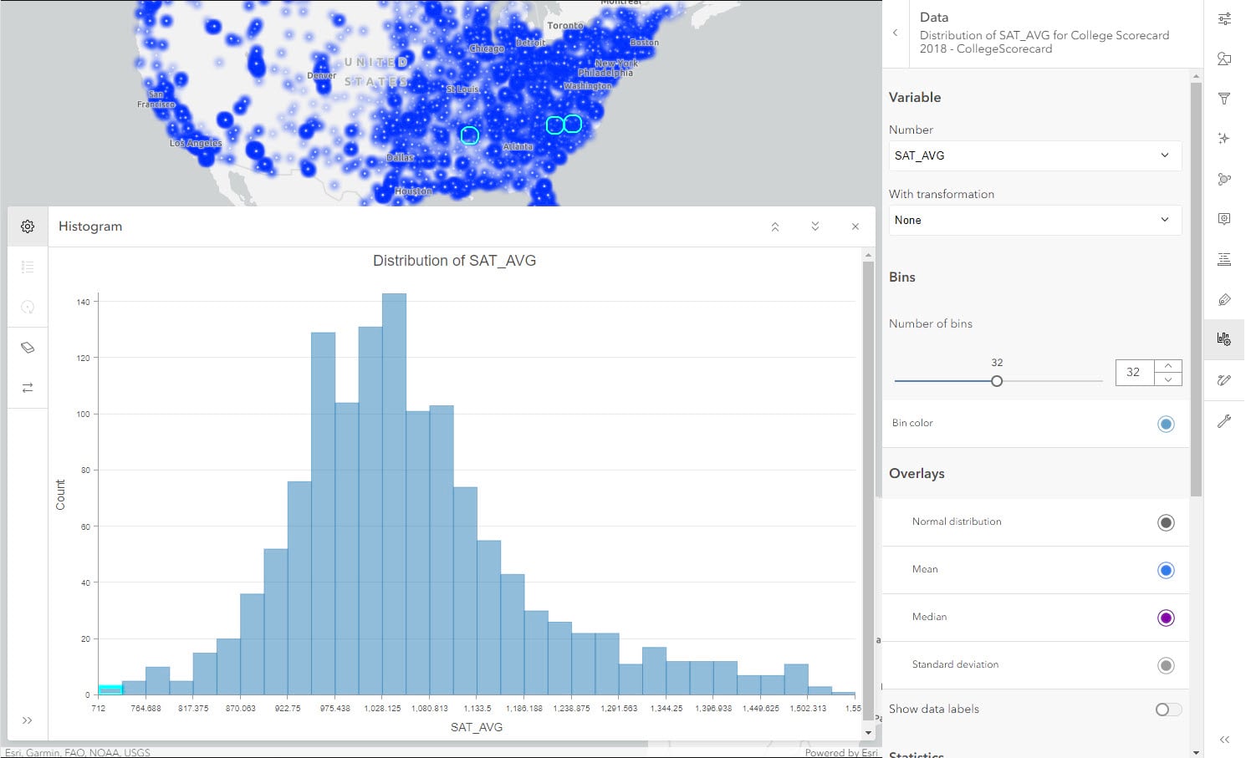Open the Map tools wrench icon
This screenshot has width=1246, height=758.
coord(1224,421)
